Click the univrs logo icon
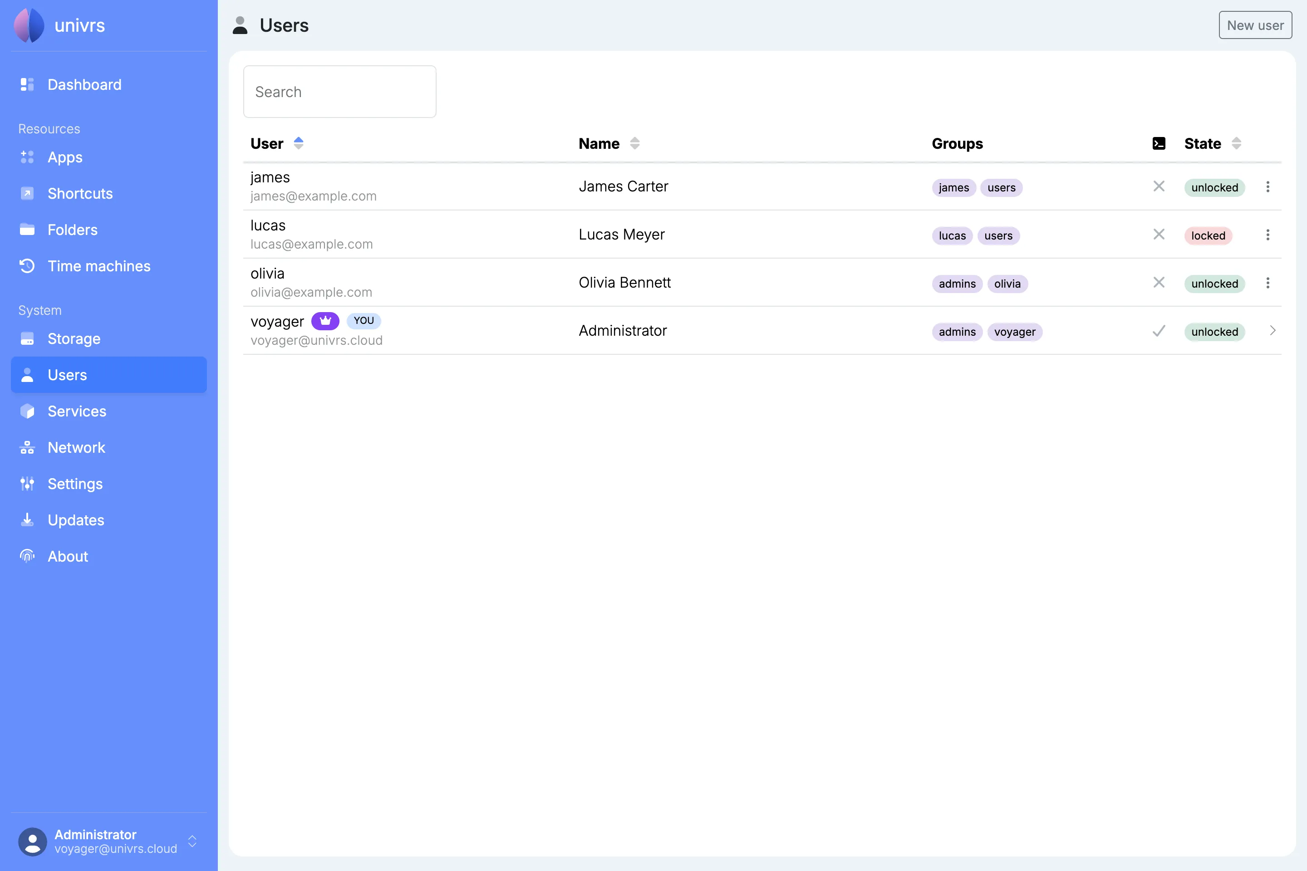Image resolution: width=1307 pixels, height=871 pixels. click(x=29, y=25)
